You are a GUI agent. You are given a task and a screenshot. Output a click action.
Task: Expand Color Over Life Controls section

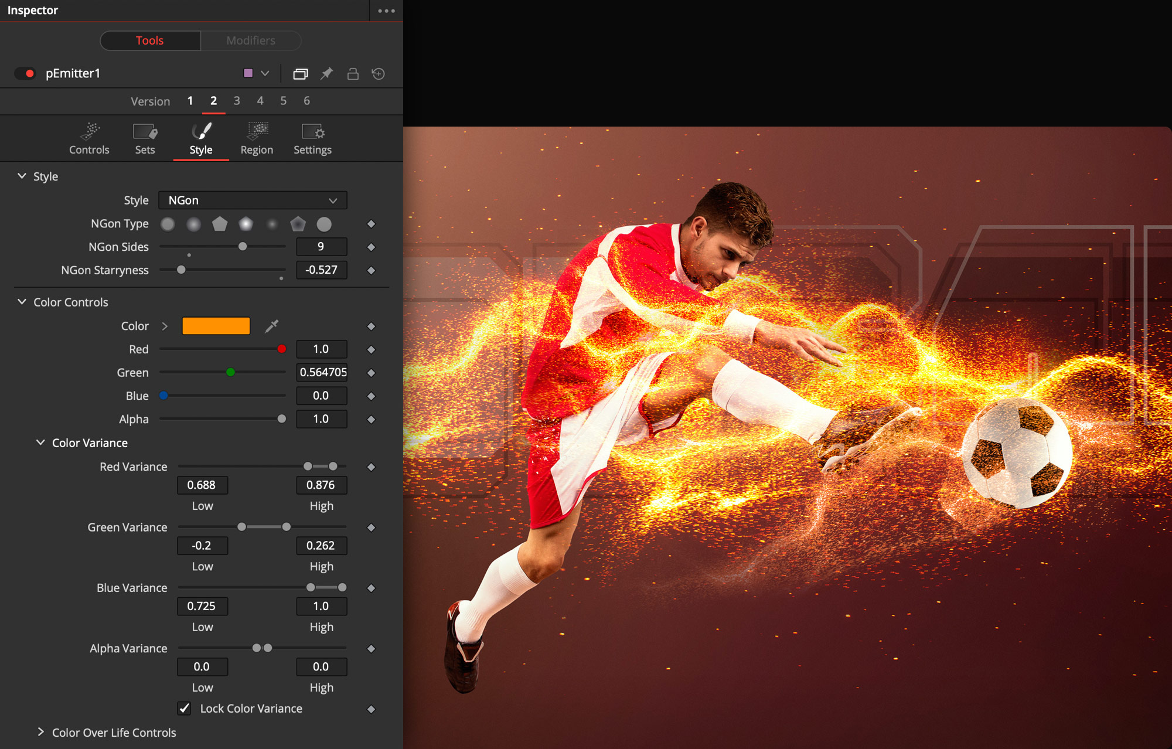(40, 732)
